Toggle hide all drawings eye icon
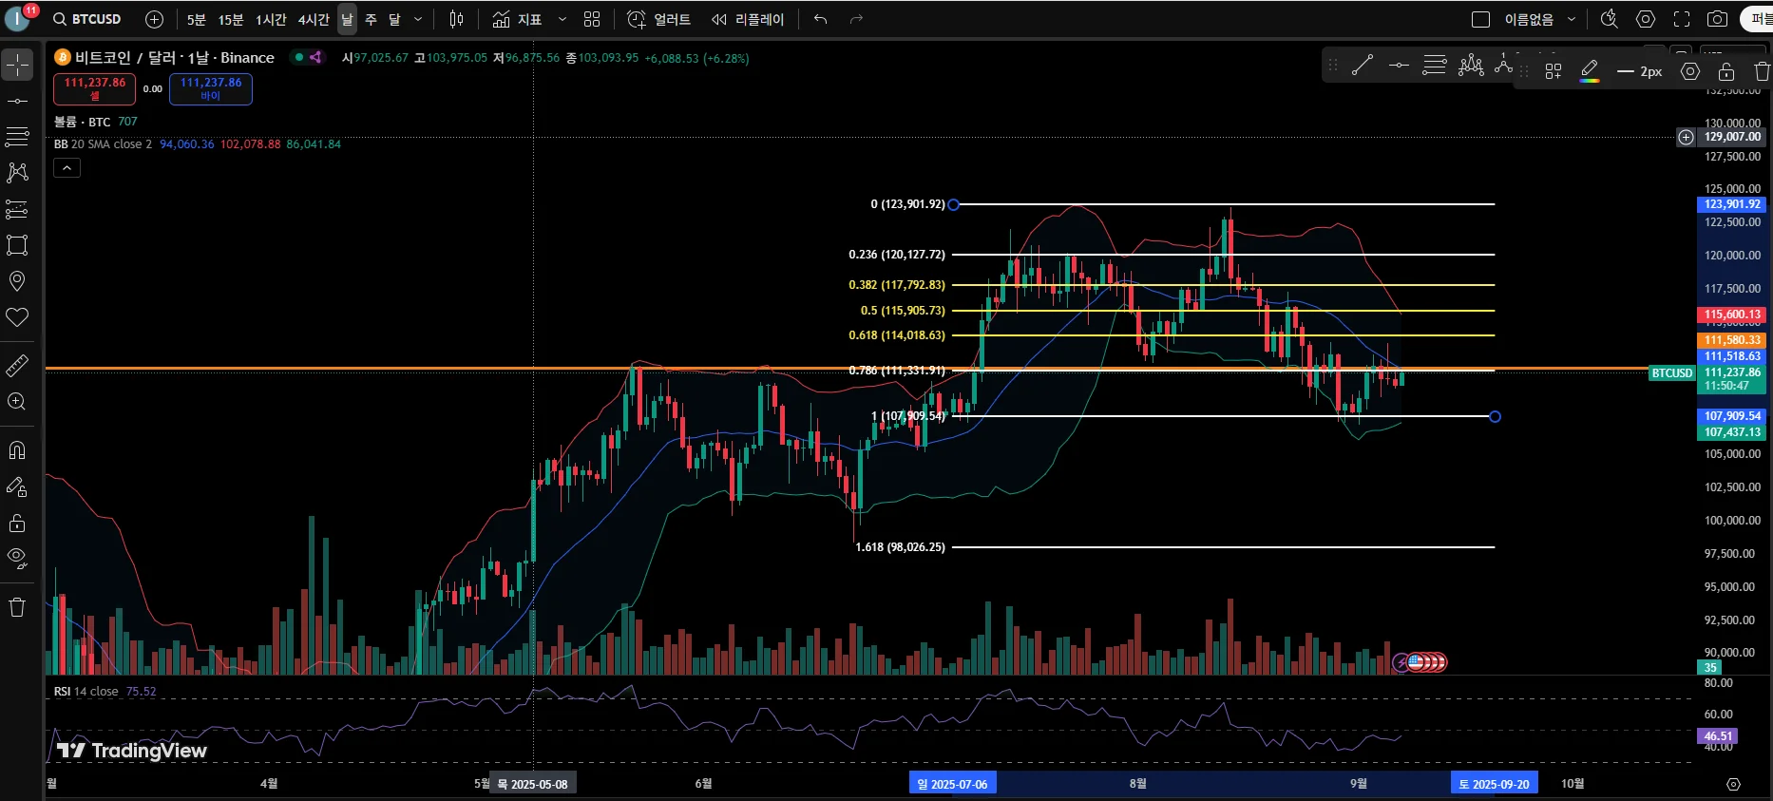 (x=17, y=559)
